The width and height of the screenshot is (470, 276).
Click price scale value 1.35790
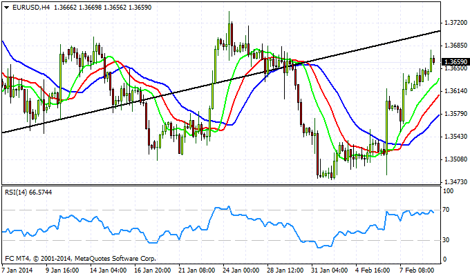[456, 113]
